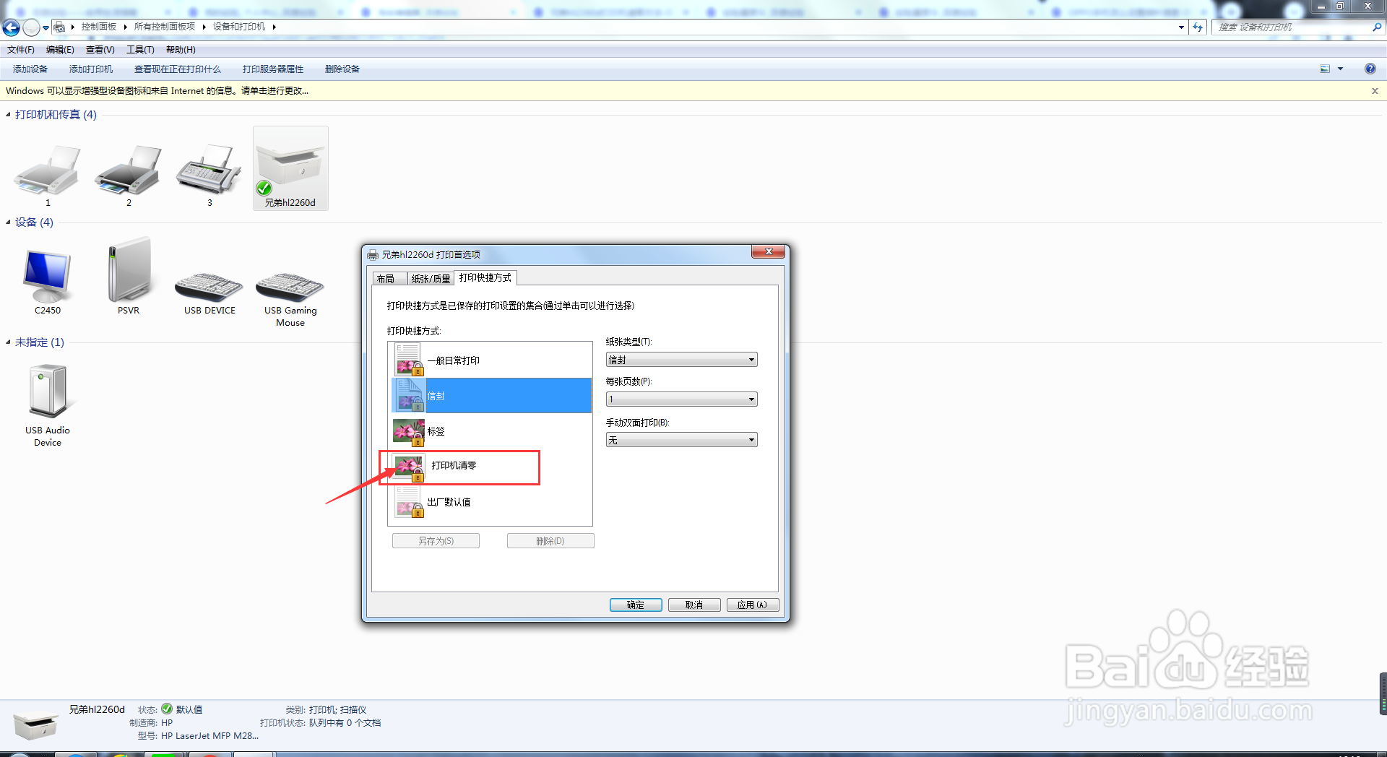Click 打印服务器属性 toolbar command
The image size is (1387, 757).
[x=273, y=69]
